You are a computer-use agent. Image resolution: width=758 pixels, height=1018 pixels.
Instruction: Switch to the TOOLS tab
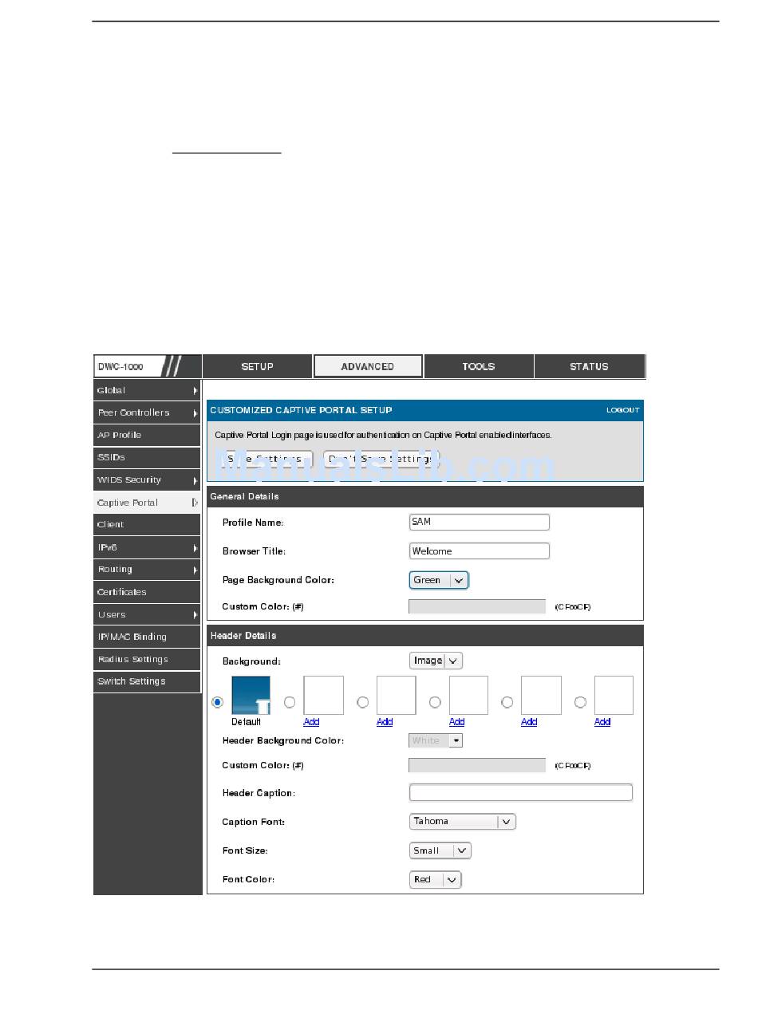pos(479,366)
